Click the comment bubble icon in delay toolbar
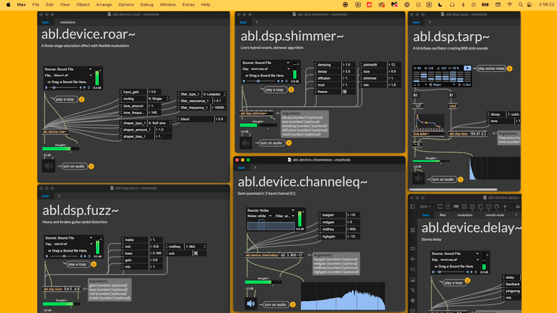The width and height of the screenshot is (557, 313). (456, 206)
